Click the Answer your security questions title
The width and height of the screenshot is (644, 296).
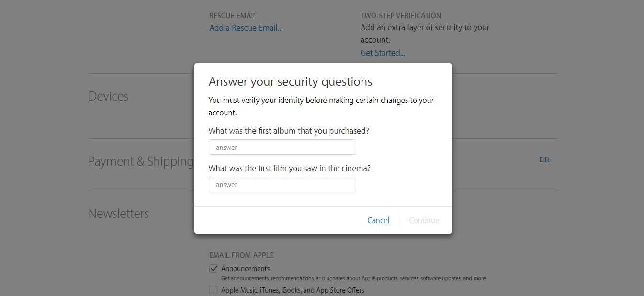pyautogui.click(x=290, y=82)
